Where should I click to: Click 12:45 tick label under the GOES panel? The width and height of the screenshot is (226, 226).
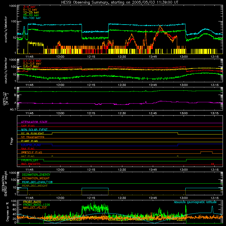coord(153,113)
